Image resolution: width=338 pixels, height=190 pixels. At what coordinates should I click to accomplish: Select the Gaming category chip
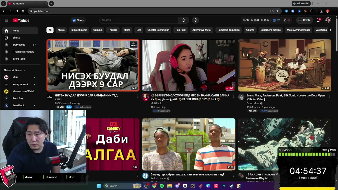pyautogui.click(x=98, y=30)
